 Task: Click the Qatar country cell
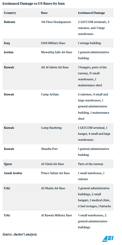(8, 164)
